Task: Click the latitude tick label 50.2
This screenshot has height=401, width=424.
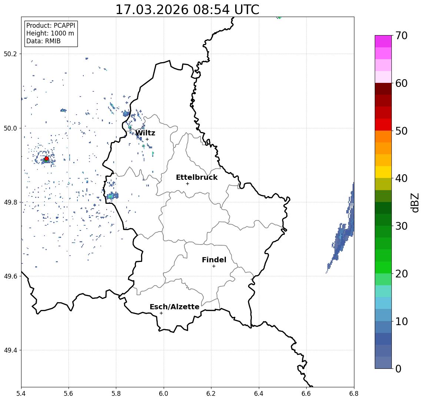Action: 10,54
